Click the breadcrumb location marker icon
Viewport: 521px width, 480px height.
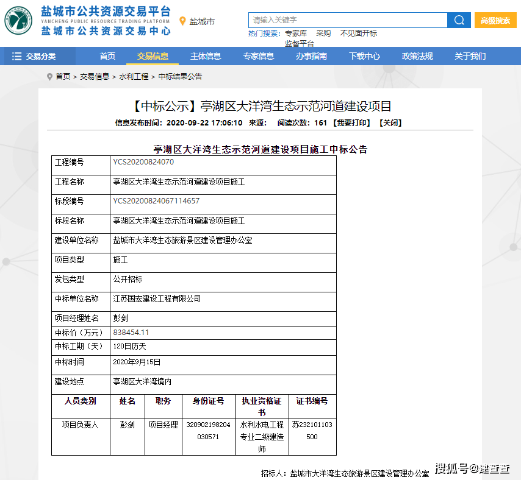click(x=49, y=77)
